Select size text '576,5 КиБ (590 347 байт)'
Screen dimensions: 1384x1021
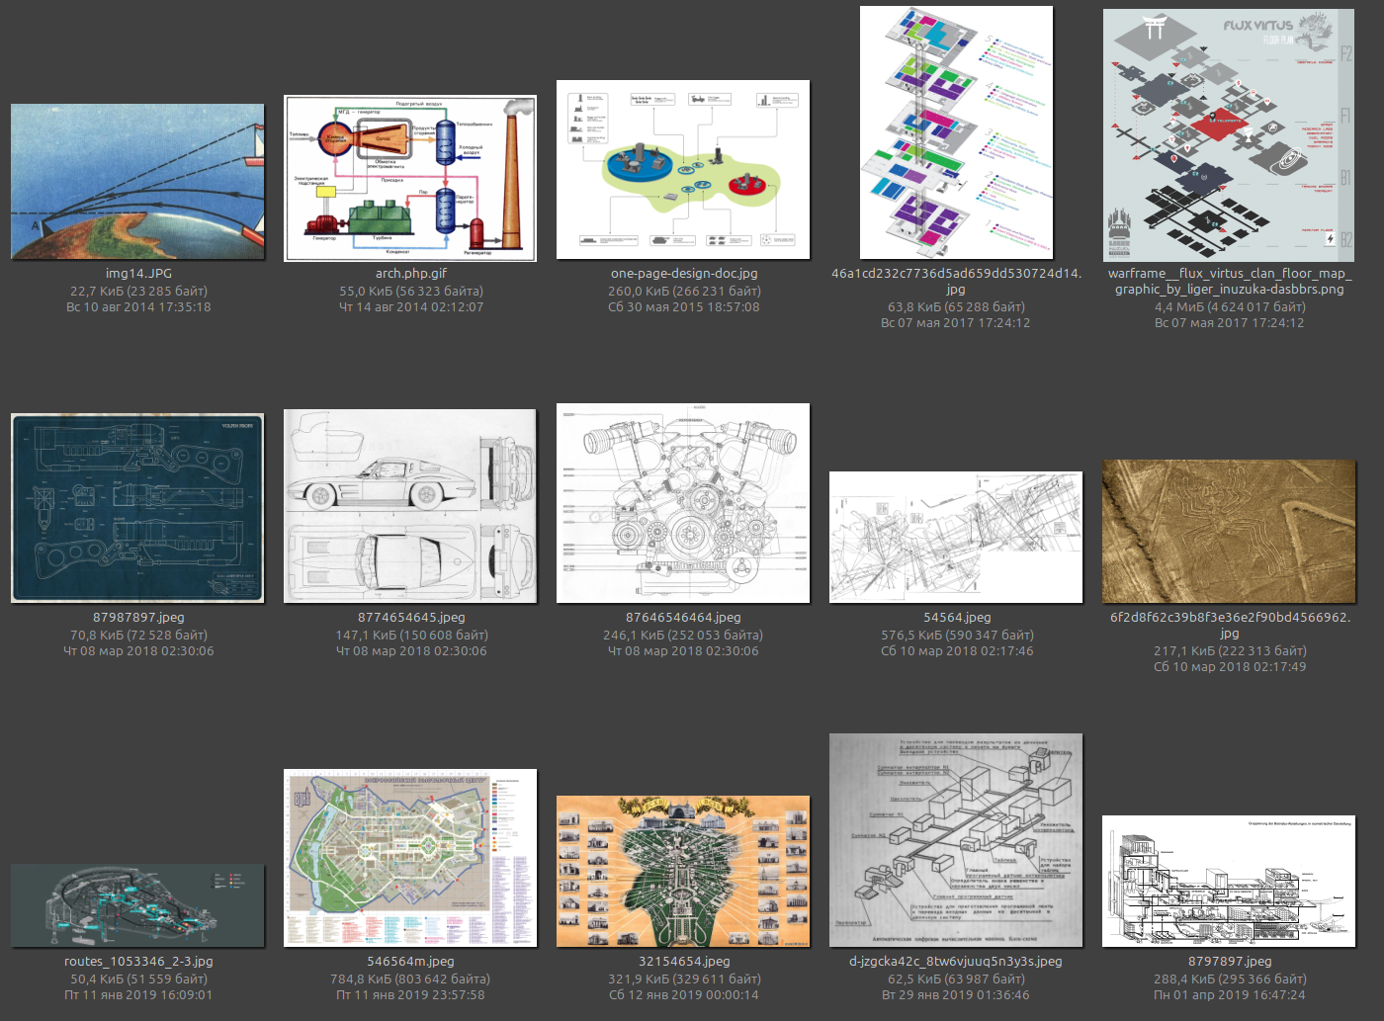click(x=957, y=636)
